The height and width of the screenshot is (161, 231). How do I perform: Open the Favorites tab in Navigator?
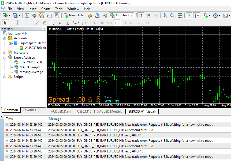pyautogui.click(x=29, y=110)
